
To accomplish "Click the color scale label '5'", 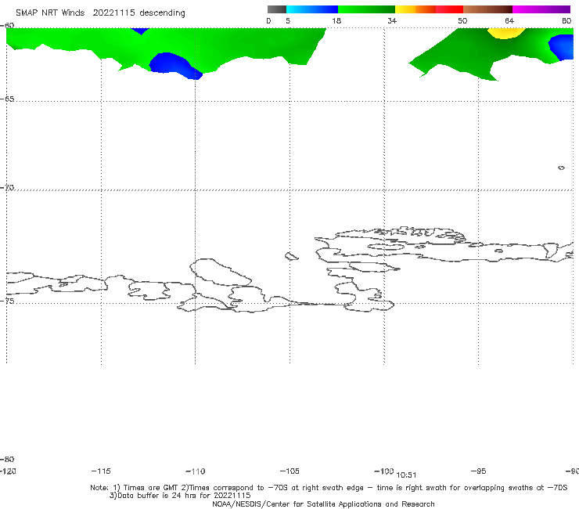I will pyautogui.click(x=288, y=20).
